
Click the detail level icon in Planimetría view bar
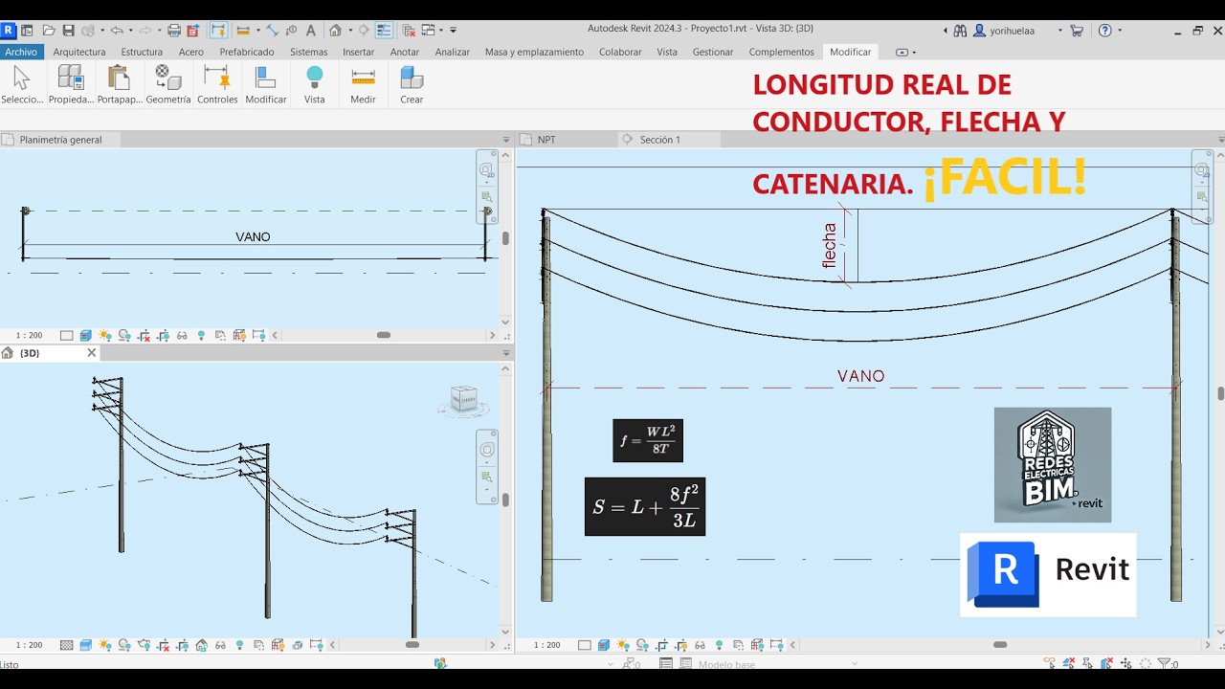(67, 335)
